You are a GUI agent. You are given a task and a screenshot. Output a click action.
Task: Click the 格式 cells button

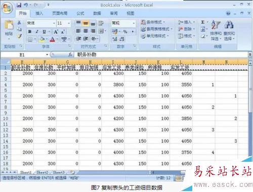(186, 36)
